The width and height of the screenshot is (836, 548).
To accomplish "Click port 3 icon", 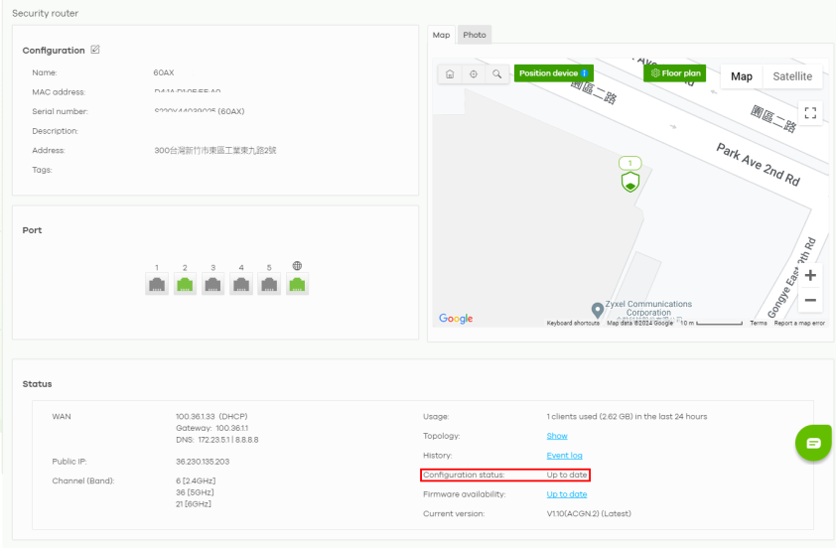I will [212, 285].
